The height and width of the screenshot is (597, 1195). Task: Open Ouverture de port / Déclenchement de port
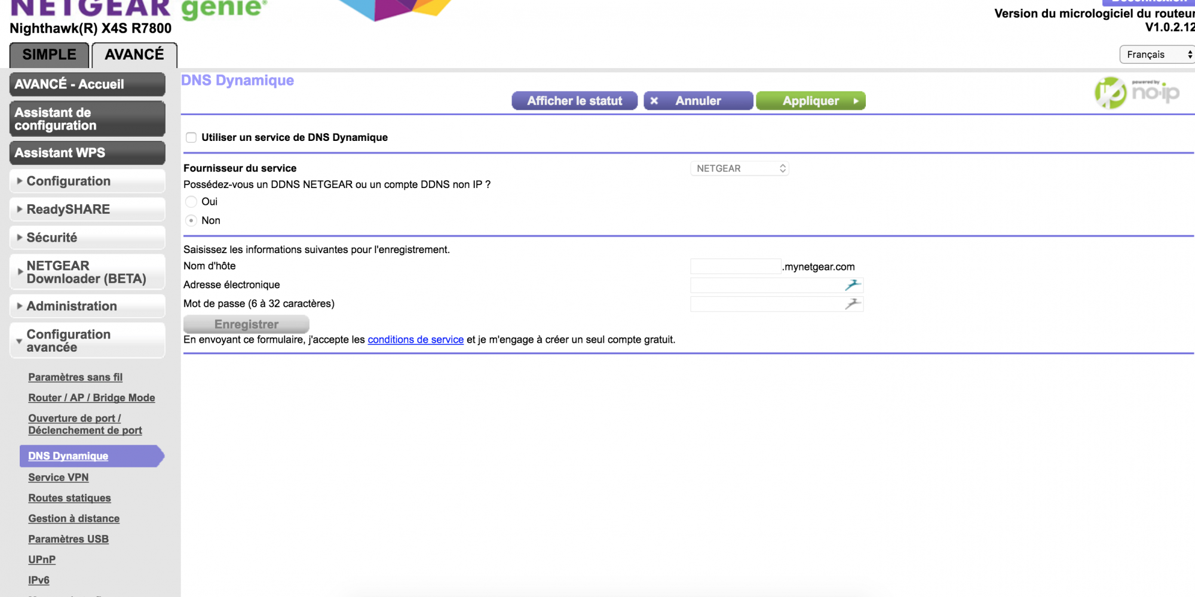(85, 424)
